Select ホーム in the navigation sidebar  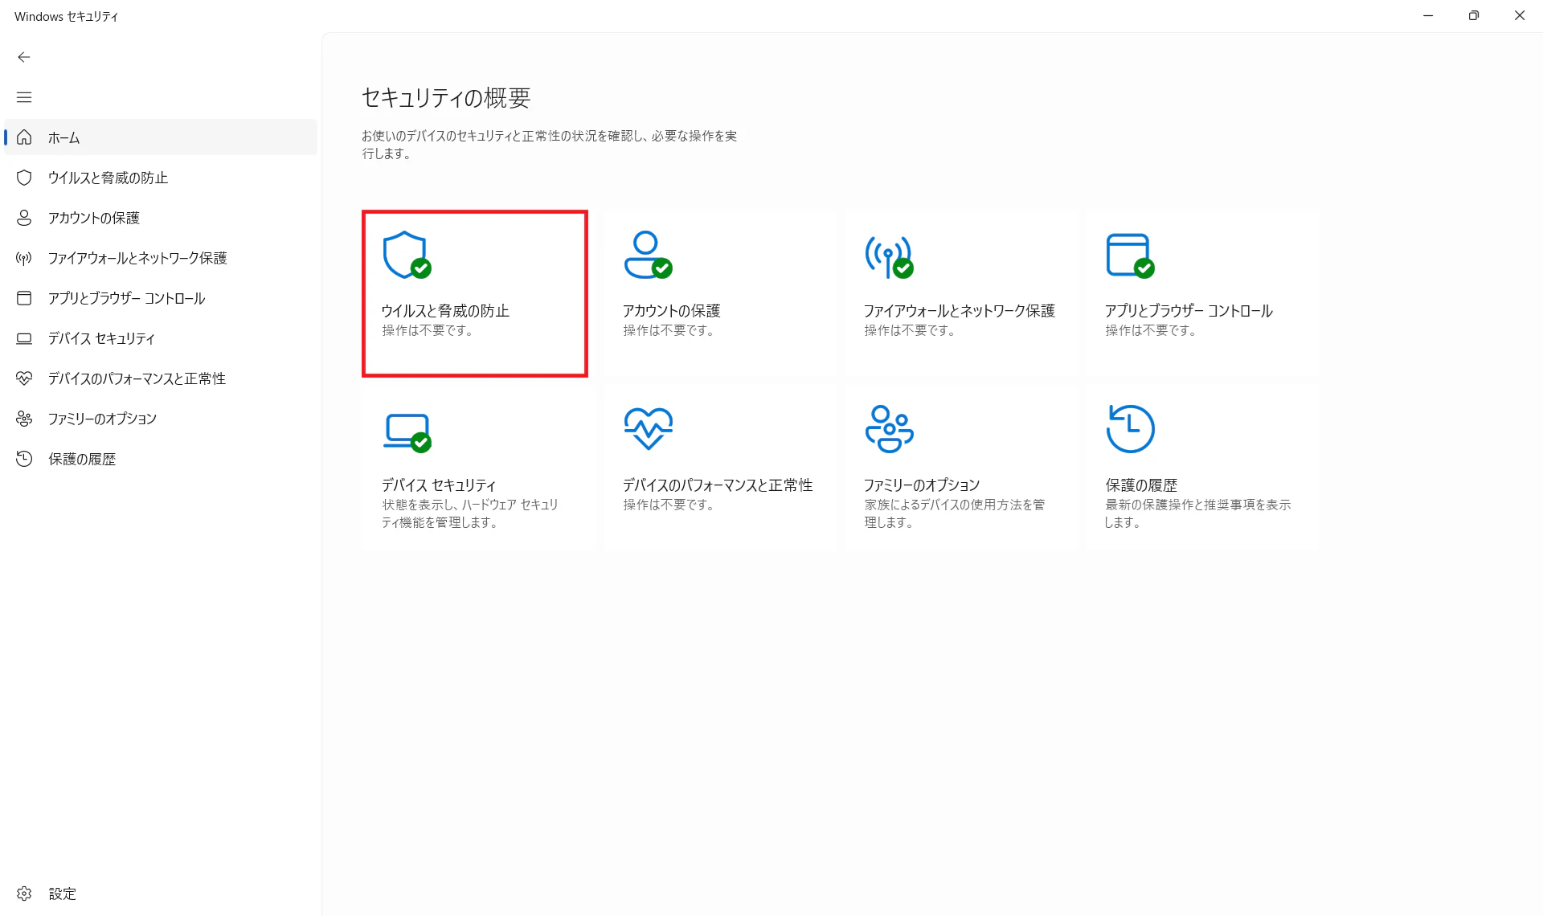161,137
